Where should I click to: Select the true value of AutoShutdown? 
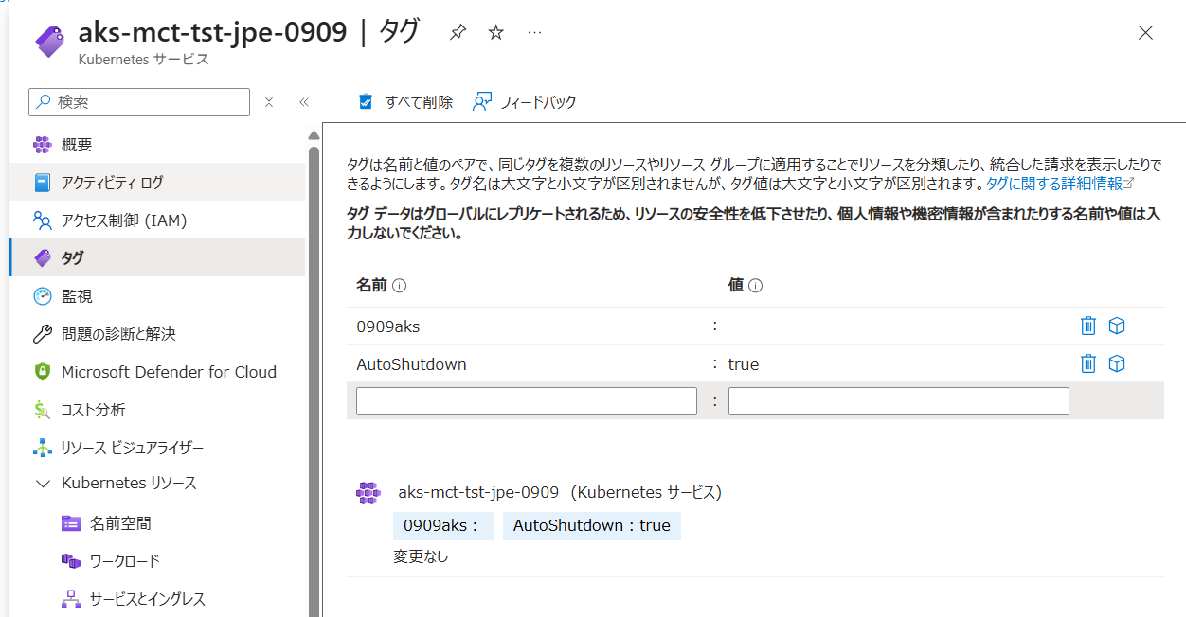coord(744,364)
